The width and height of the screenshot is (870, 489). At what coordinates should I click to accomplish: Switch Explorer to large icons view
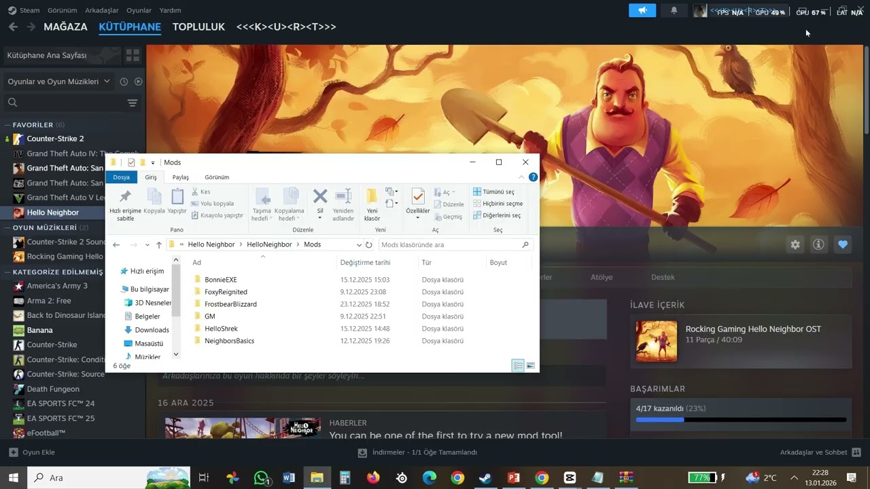(x=531, y=365)
